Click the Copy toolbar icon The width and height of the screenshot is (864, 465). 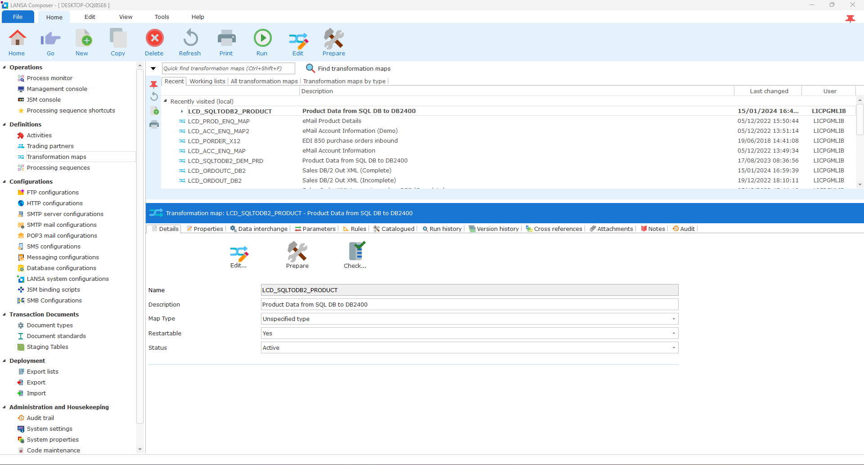pos(118,38)
